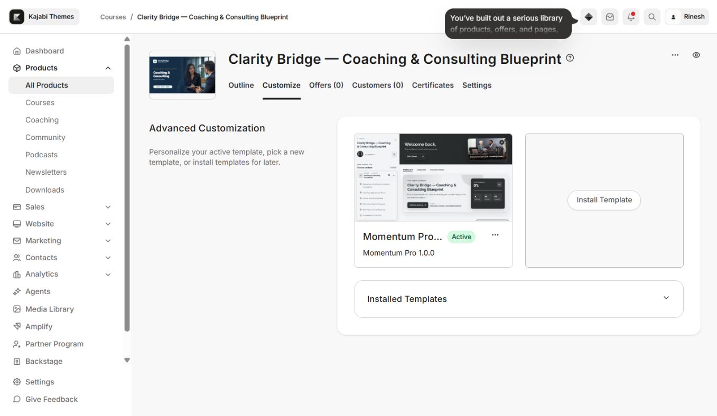Click the Sales card icon
Screen dimensions: 717x416
pos(17,207)
